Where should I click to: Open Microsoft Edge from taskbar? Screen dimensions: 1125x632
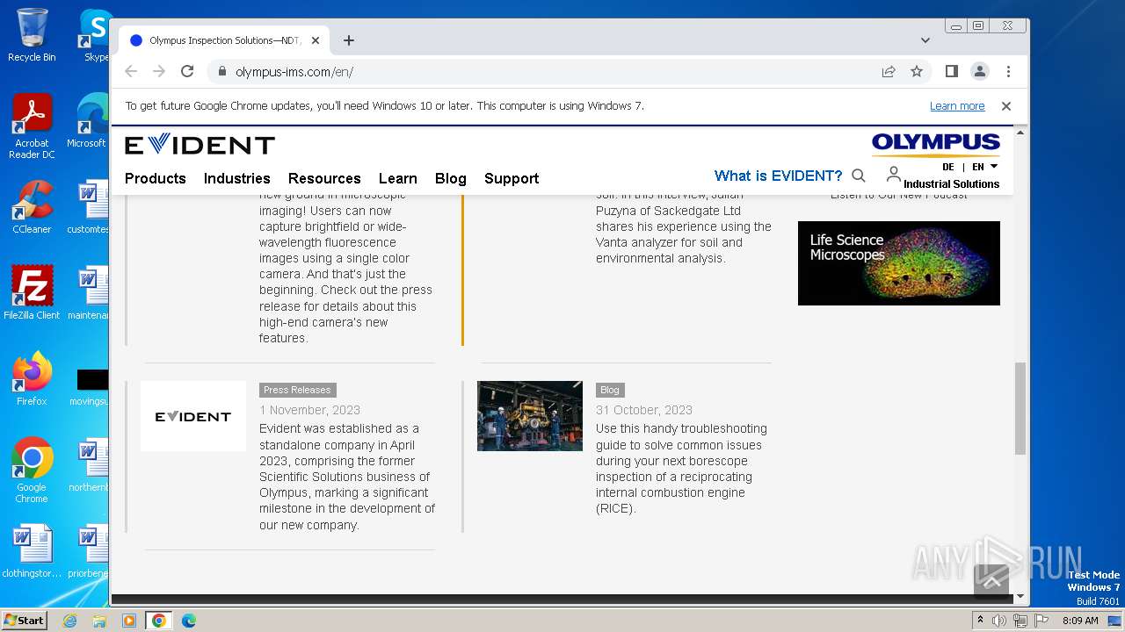tap(189, 621)
